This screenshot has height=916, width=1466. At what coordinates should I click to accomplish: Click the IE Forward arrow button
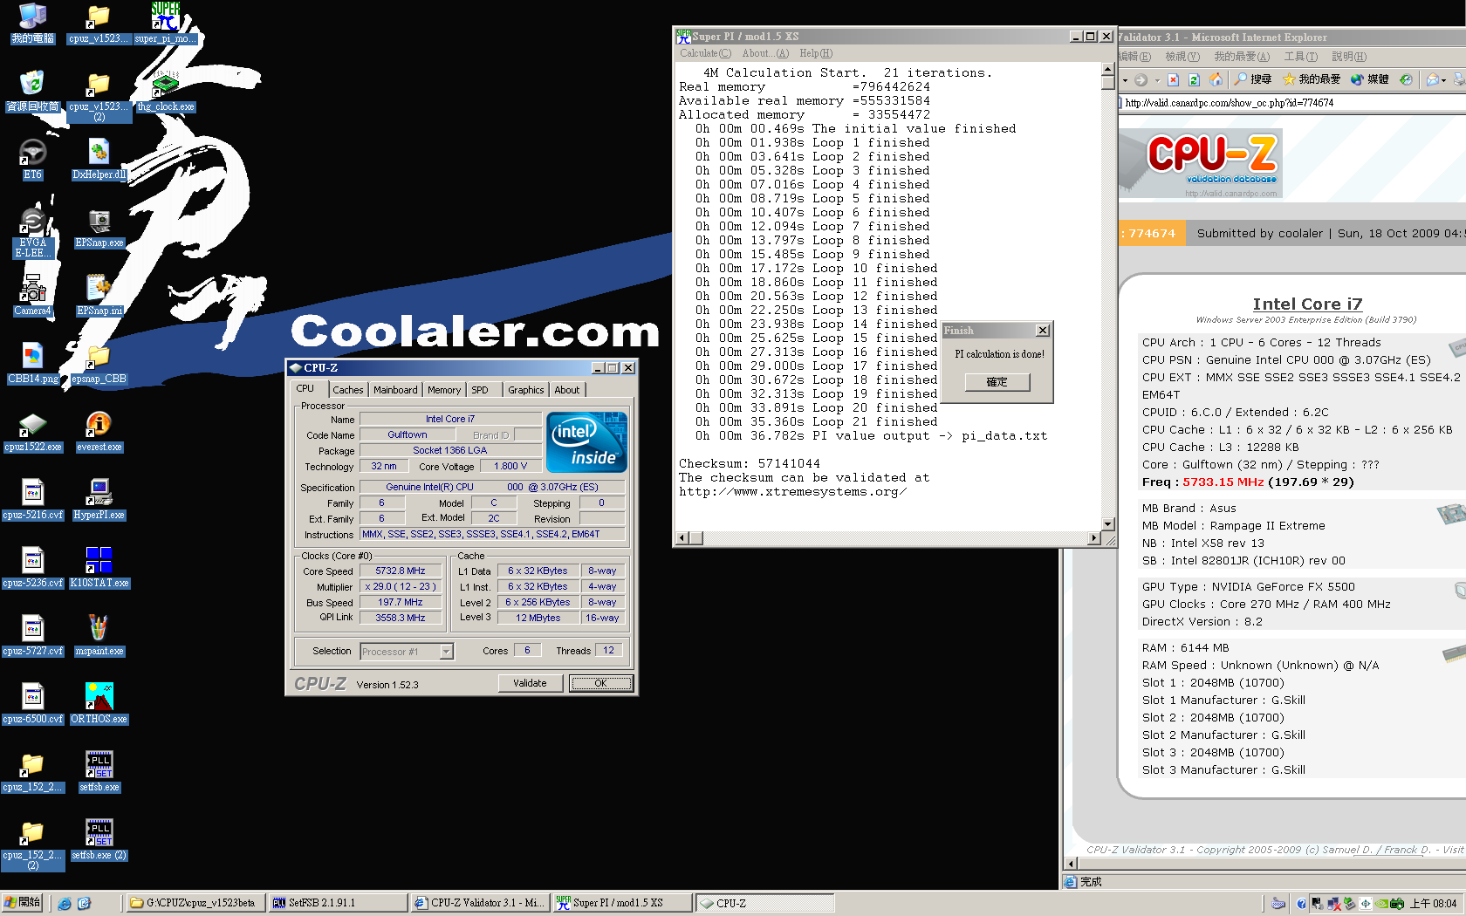[x=1141, y=79]
